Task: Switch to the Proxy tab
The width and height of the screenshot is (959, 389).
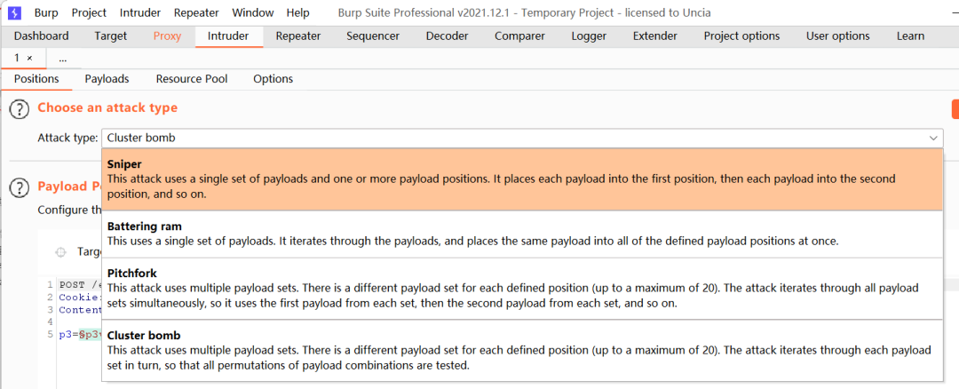Action: [168, 36]
